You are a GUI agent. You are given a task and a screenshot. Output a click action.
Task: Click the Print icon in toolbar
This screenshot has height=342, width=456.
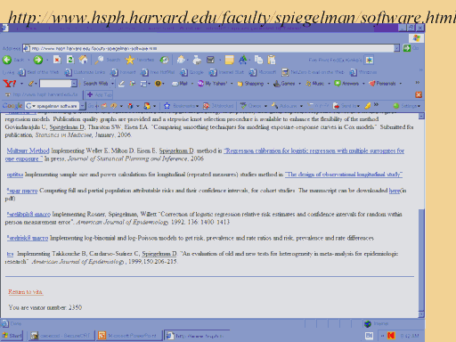pyautogui.click(x=197, y=60)
